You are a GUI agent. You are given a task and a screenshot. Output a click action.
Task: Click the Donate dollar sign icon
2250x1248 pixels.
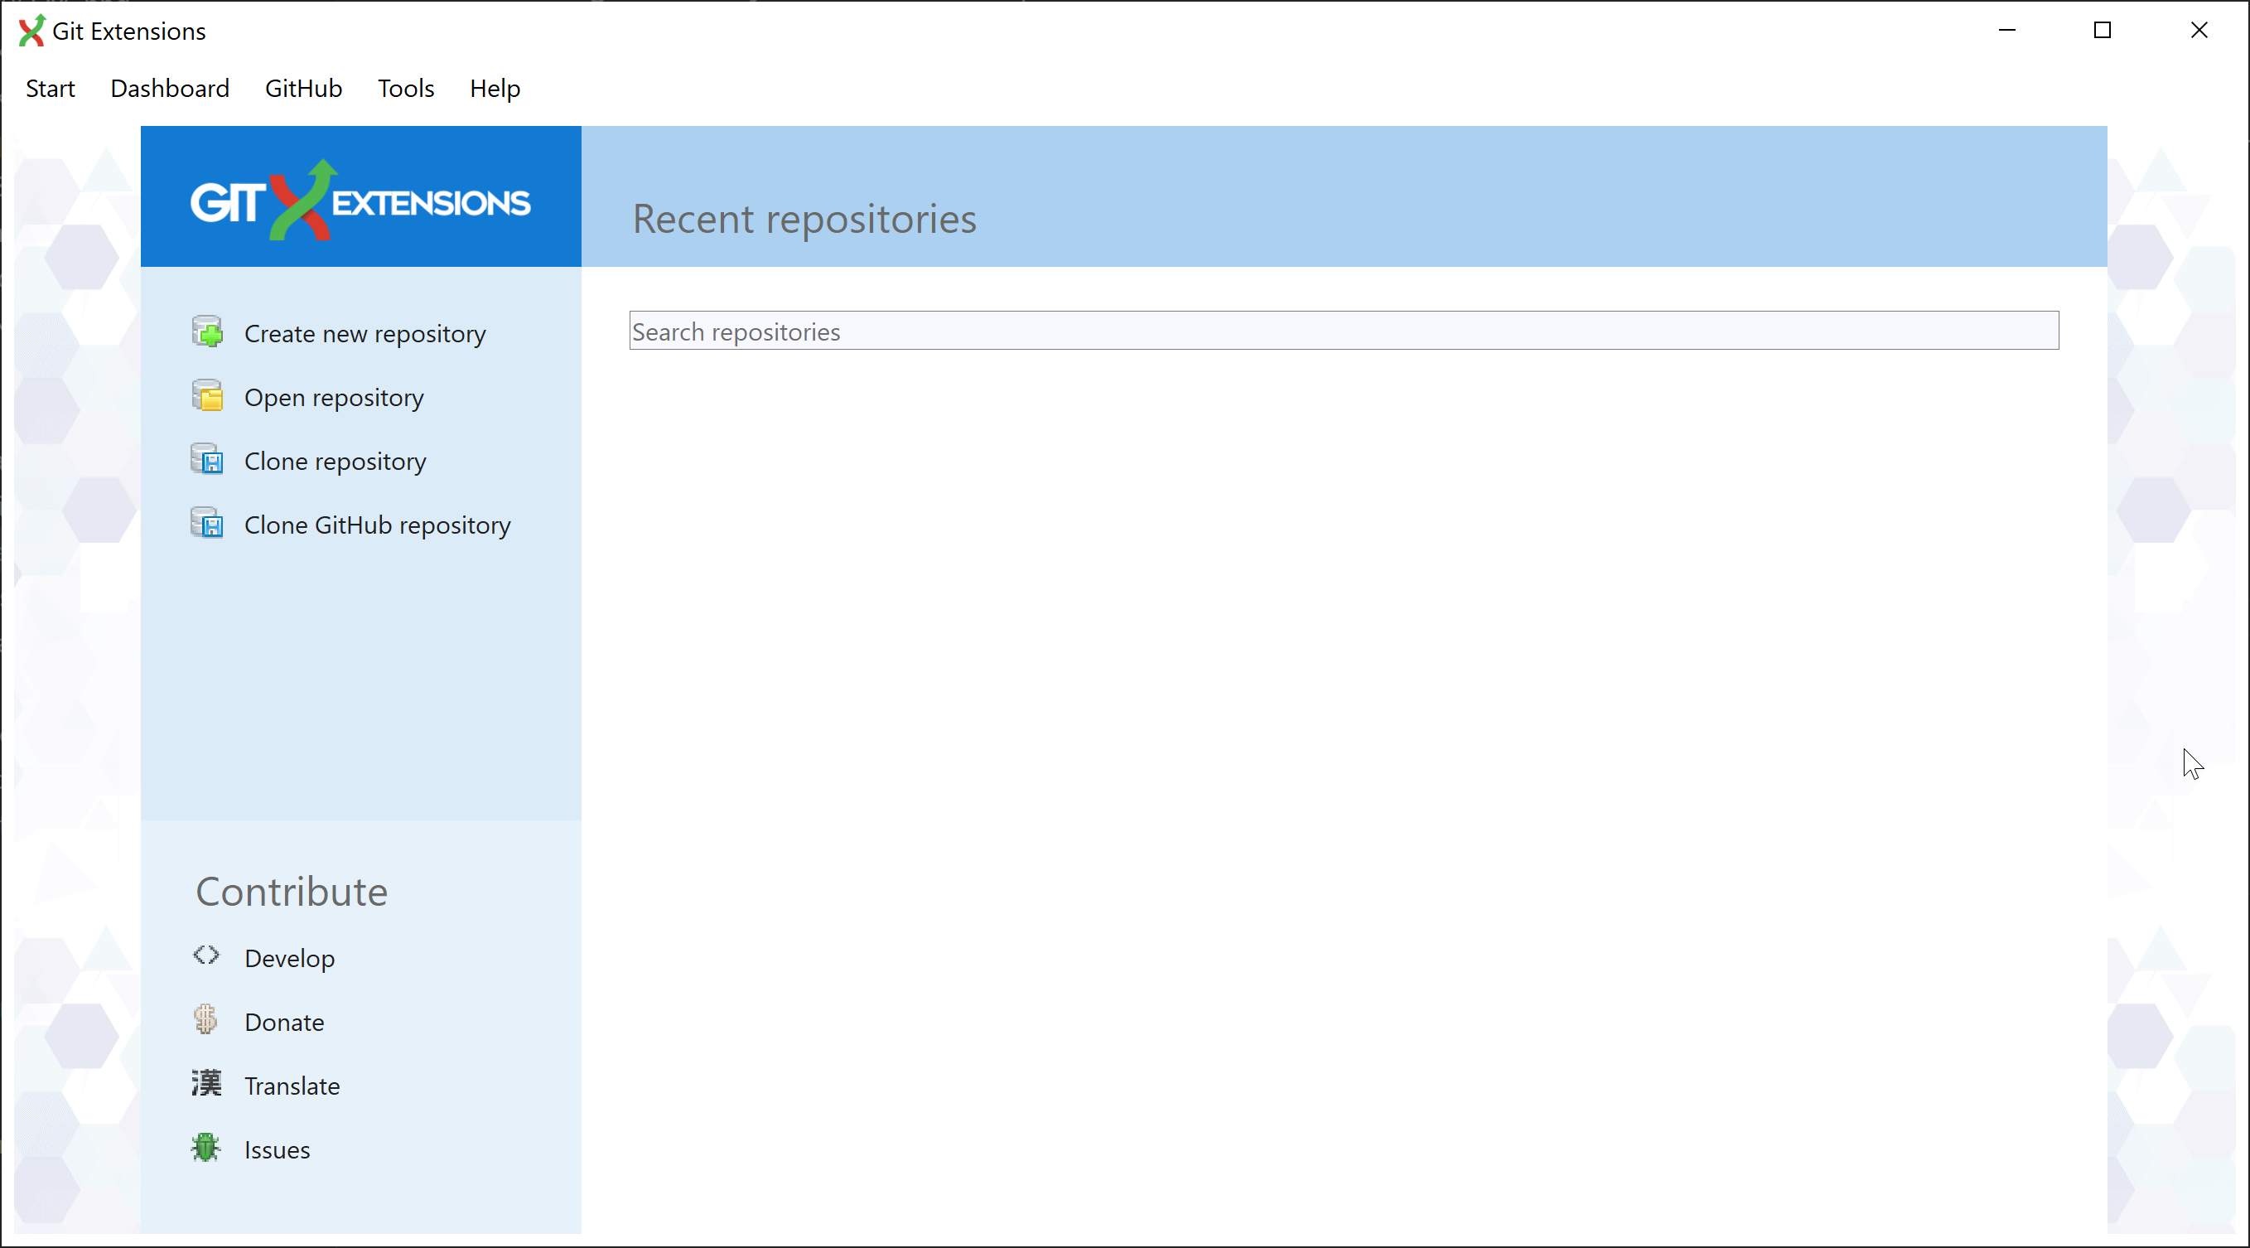pyautogui.click(x=205, y=1020)
